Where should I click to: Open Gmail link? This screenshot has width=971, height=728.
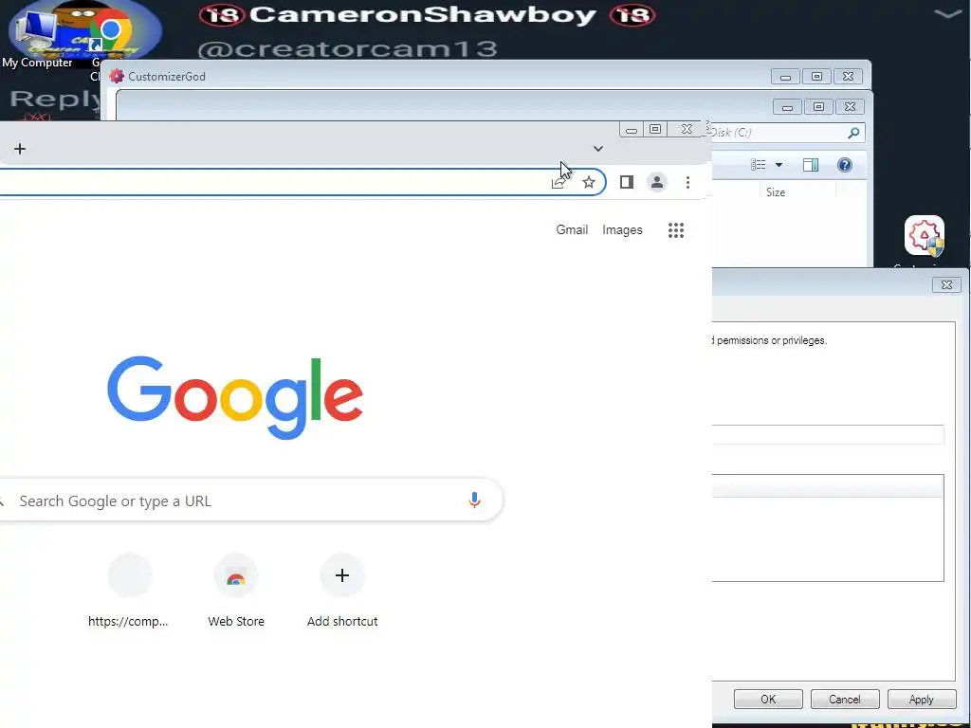(x=572, y=229)
